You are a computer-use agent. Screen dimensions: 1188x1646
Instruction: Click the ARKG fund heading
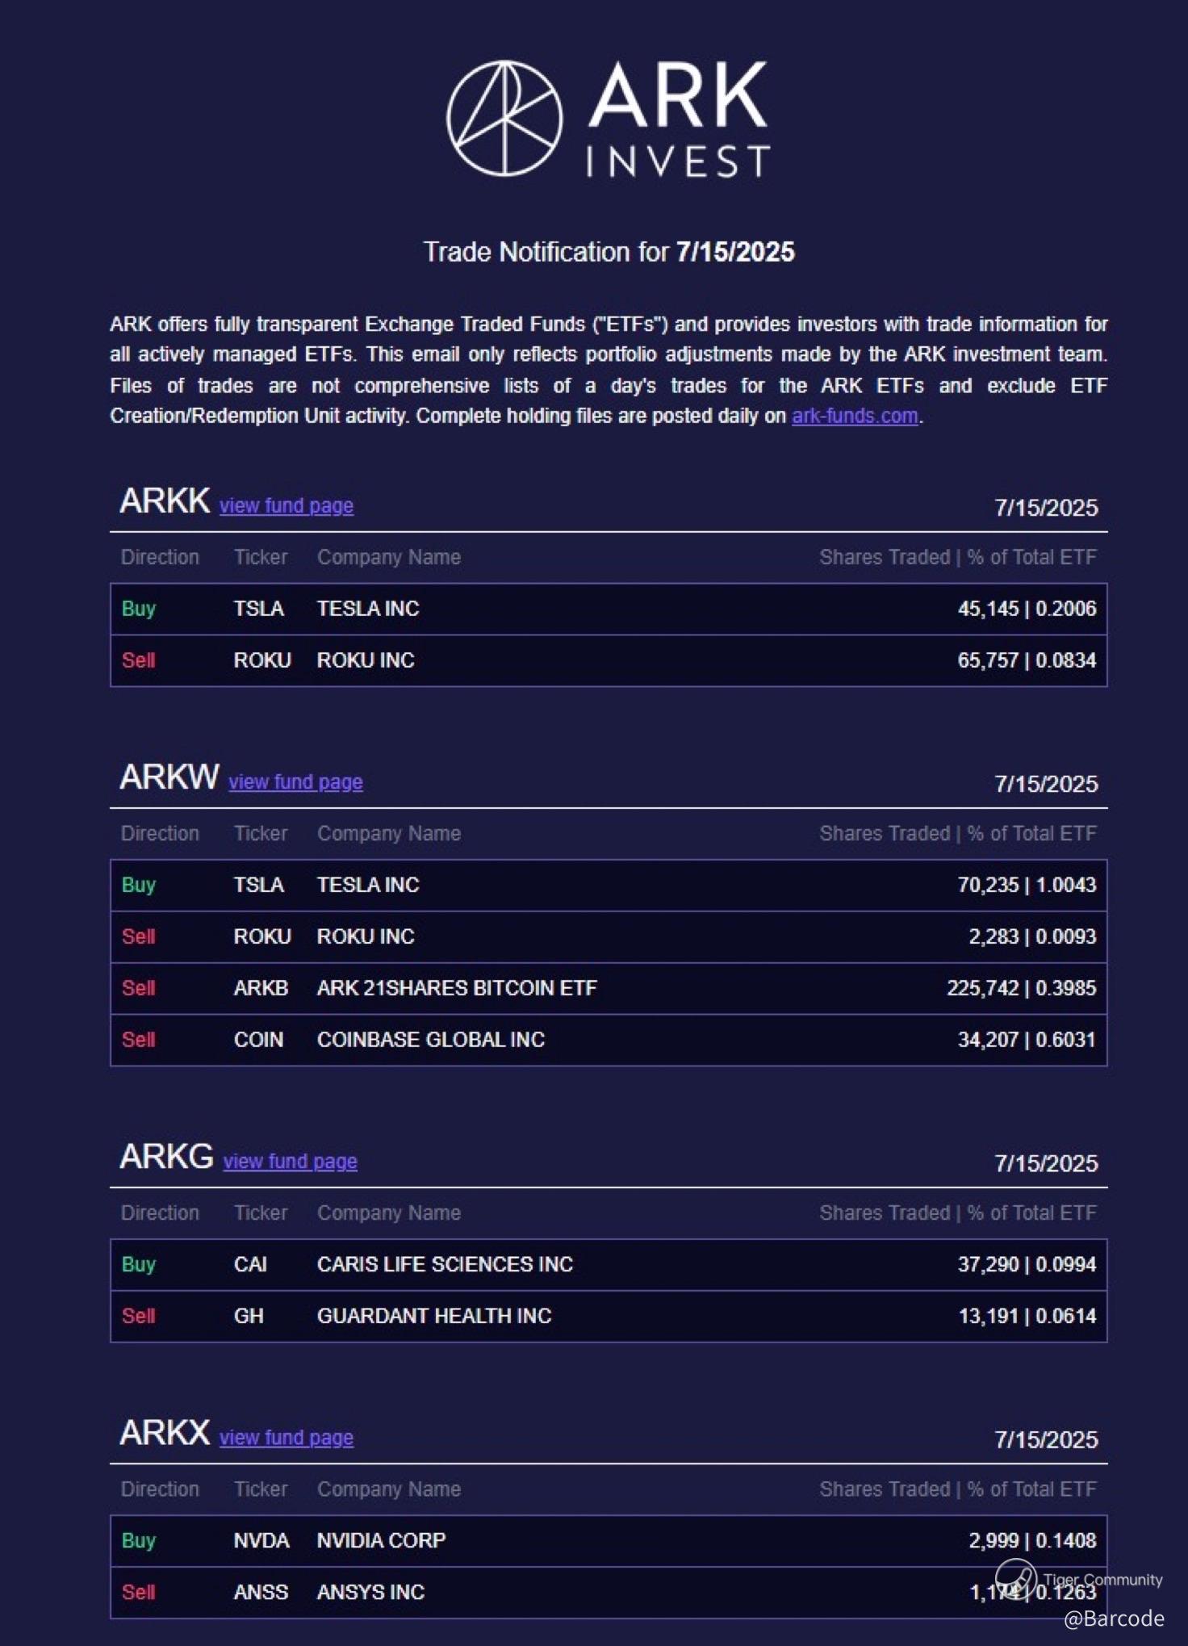[x=166, y=1157]
